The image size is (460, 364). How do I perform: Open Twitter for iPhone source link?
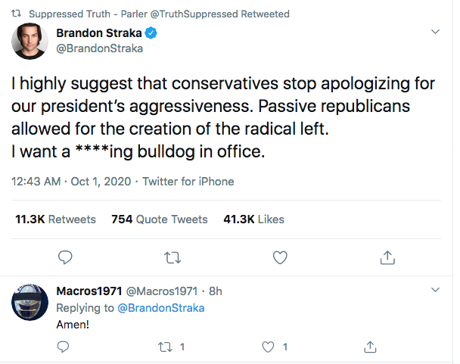tap(189, 182)
